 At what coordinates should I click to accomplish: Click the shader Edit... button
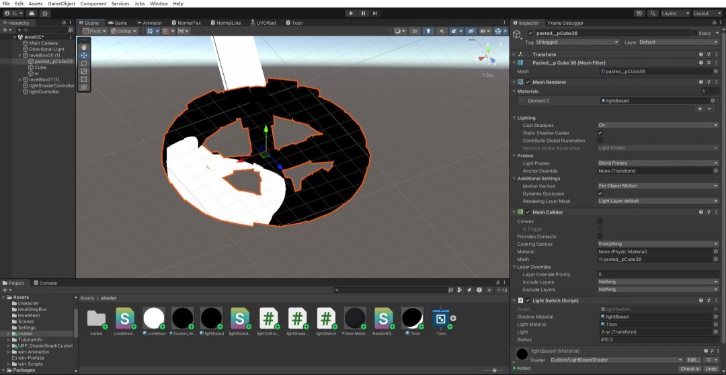coord(692,360)
